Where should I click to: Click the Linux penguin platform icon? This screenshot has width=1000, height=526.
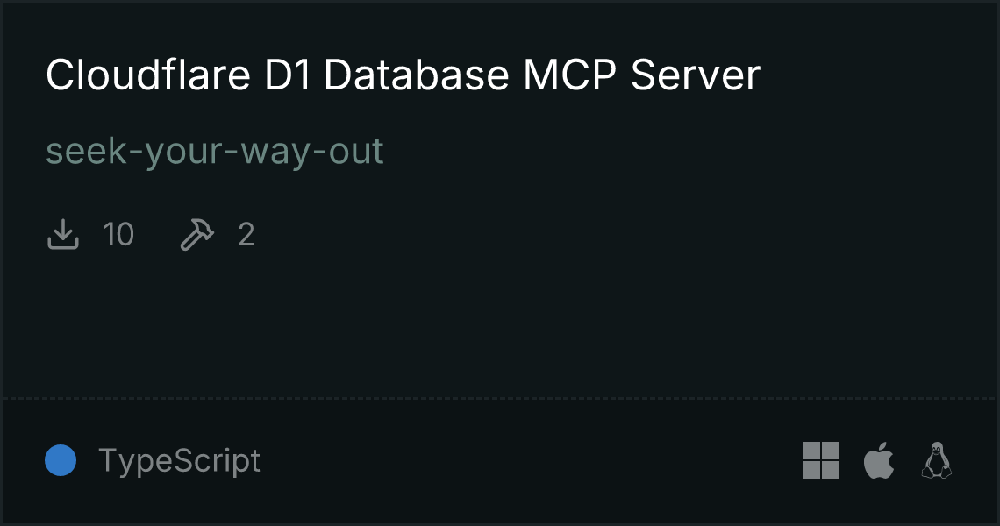937,459
